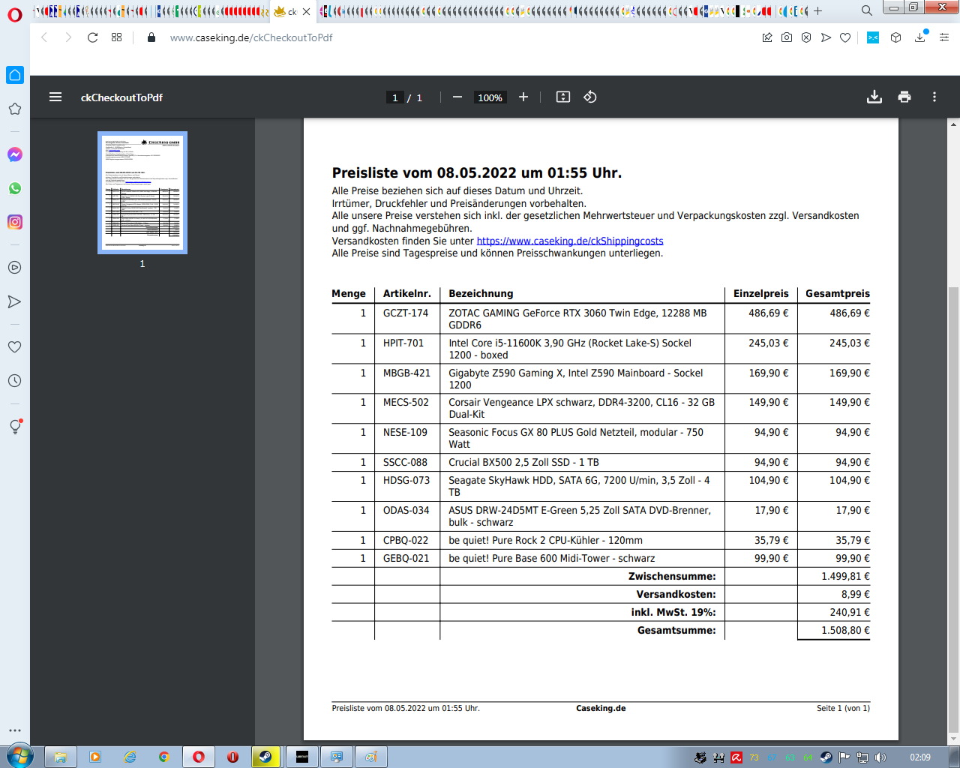Click the volume speaker tray icon
The height and width of the screenshot is (768, 960).
click(x=880, y=757)
